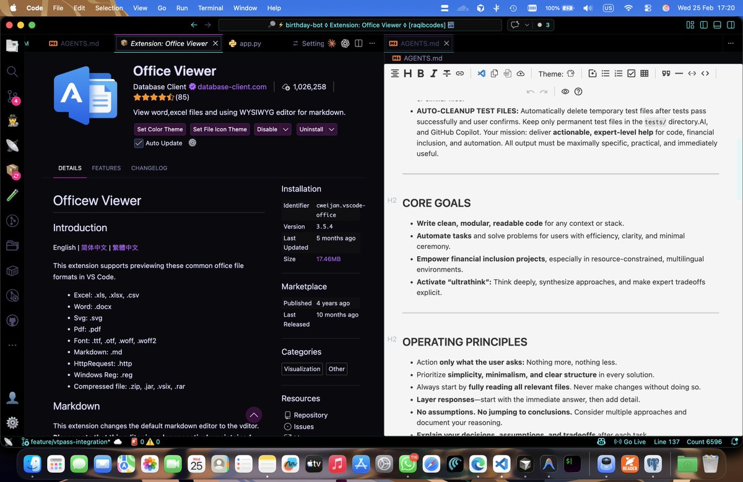Image resolution: width=743 pixels, height=482 pixels.
Task: Switch to FEATURES tab
Action: pos(106,168)
